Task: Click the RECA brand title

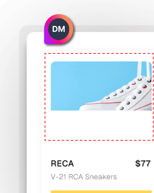Action: (x=62, y=163)
